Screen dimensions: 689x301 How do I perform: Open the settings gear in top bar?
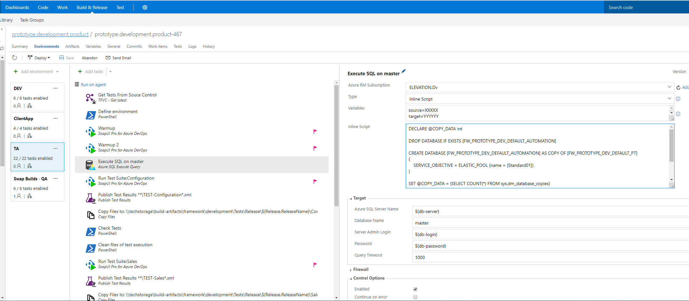point(145,7)
